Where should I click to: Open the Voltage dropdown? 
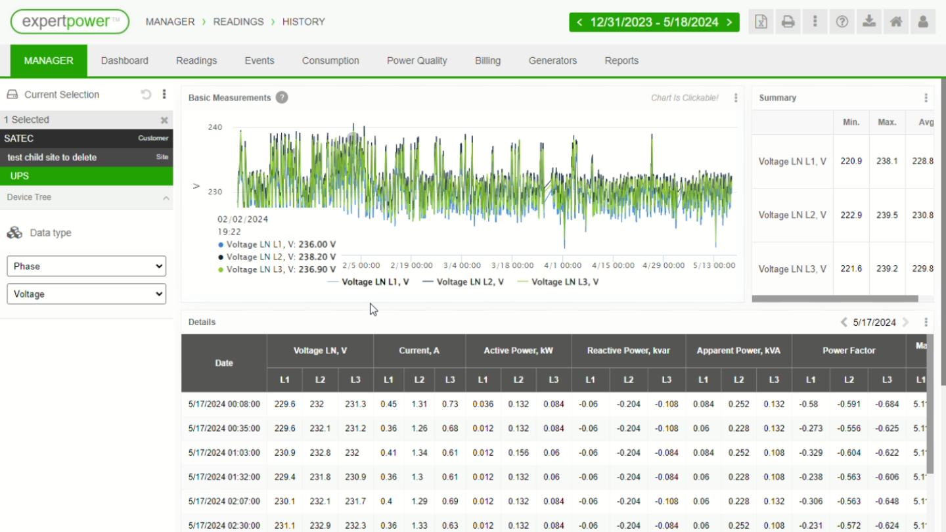point(86,294)
